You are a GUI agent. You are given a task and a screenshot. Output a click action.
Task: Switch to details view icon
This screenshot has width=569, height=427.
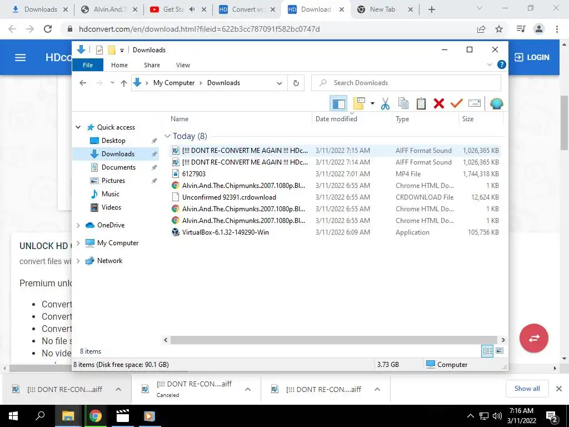[x=487, y=351]
